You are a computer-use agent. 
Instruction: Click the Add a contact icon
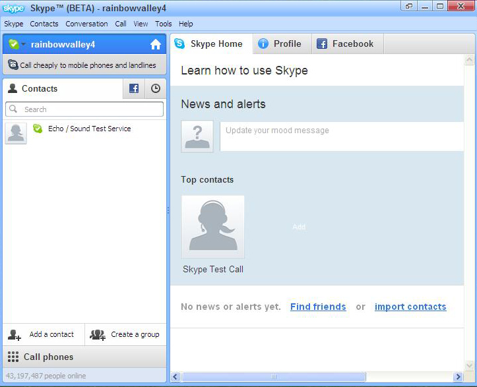15,335
